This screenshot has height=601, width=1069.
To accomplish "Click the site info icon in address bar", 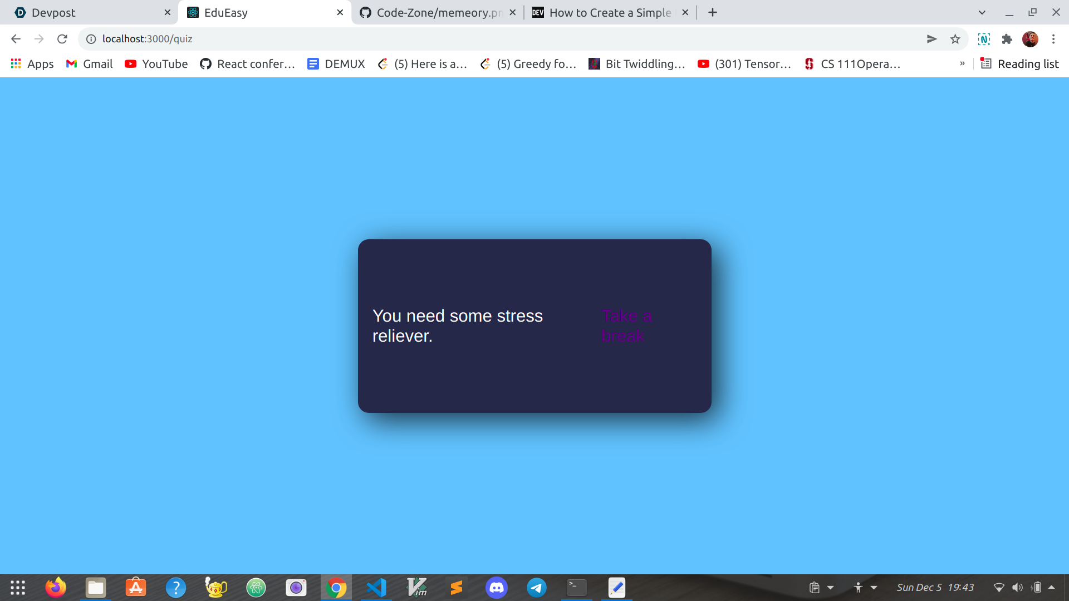I will tap(91, 39).
